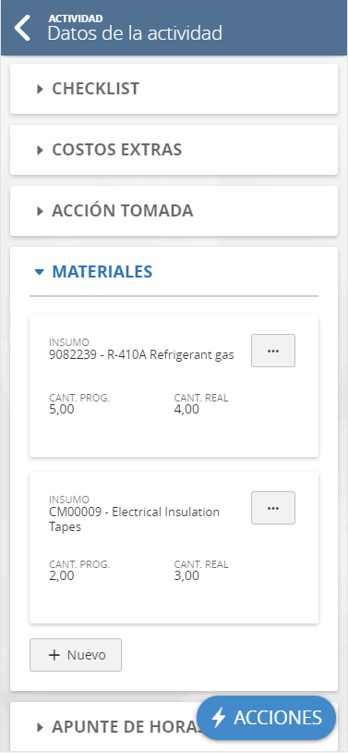Select the CM00009 Electrical Insulation Tapes text

pyautogui.click(x=134, y=519)
